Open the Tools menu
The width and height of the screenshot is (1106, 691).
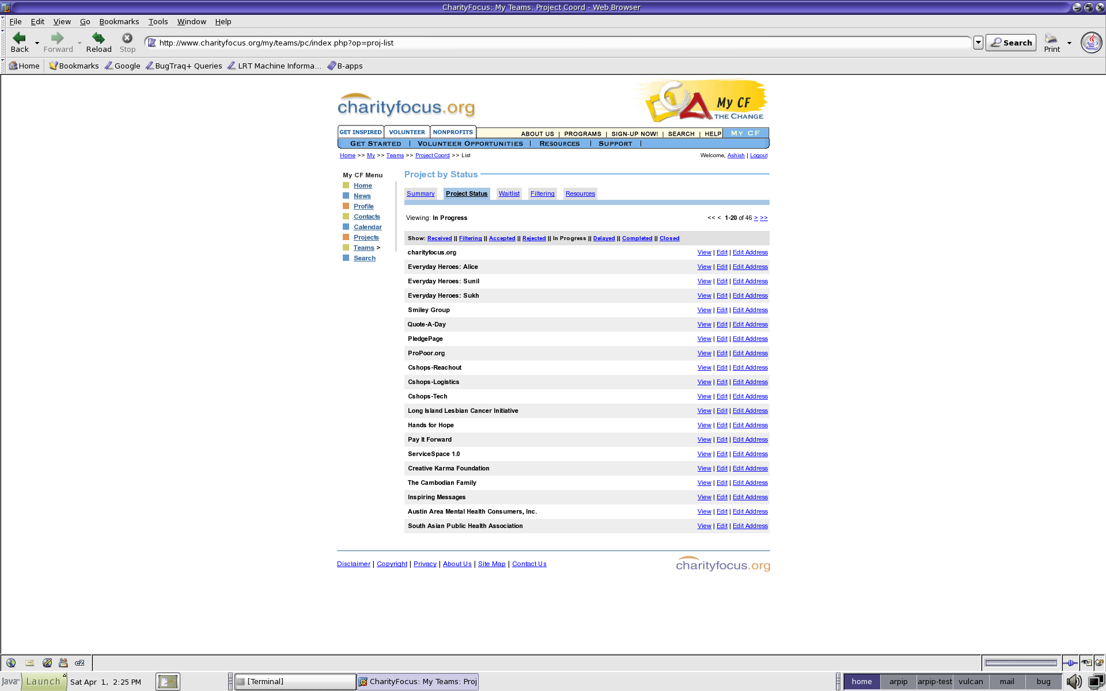click(x=158, y=21)
